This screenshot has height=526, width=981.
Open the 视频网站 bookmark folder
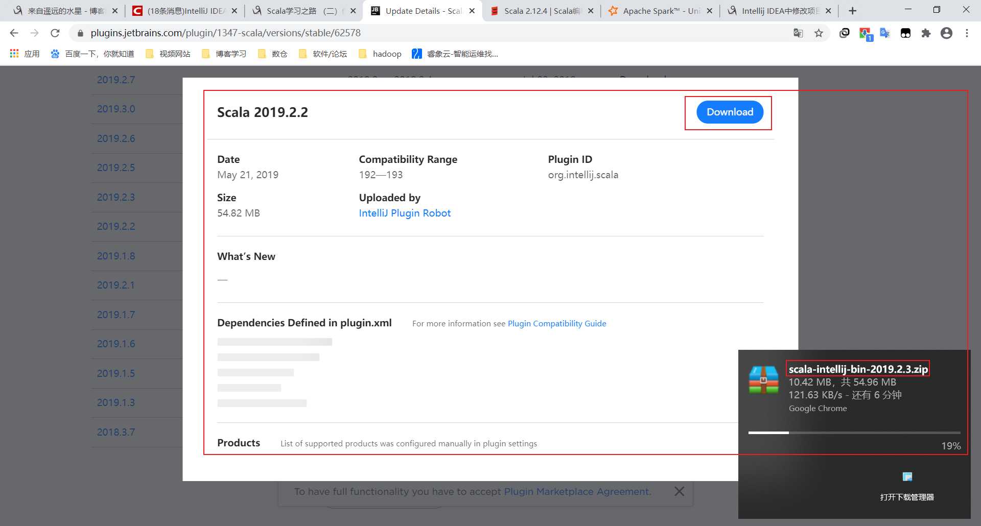point(168,54)
